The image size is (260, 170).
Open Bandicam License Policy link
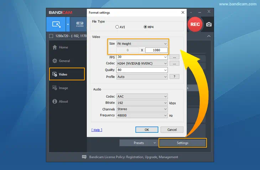point(134,157)
